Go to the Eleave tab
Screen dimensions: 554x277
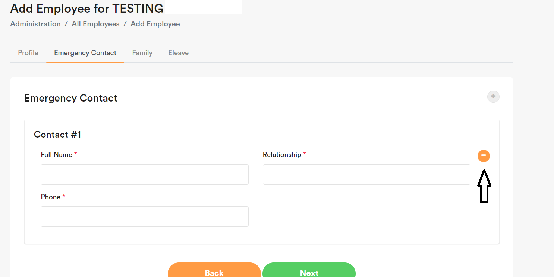pos(178,53)
